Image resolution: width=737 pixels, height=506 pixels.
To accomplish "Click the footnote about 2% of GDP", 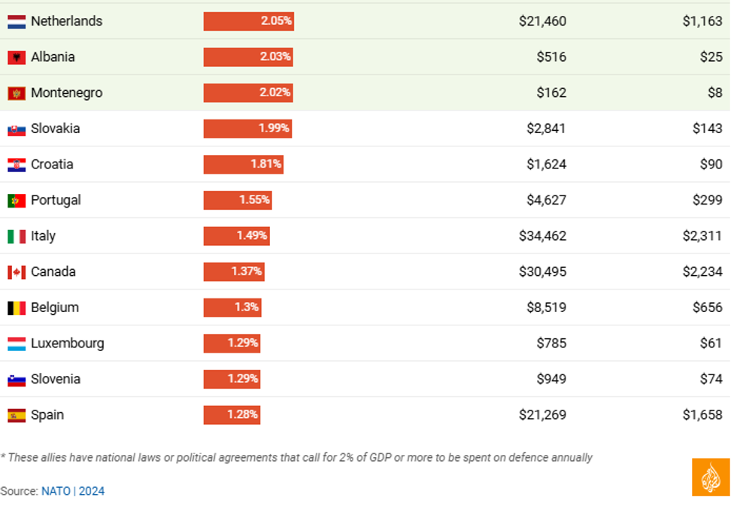I will (296, 457).
